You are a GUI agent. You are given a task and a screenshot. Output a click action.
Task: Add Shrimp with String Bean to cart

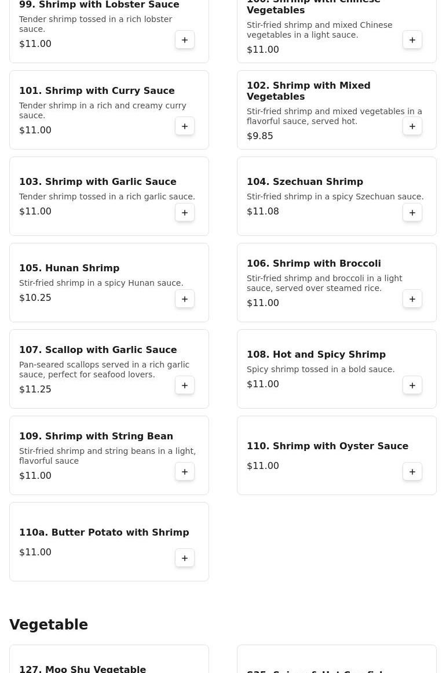click(x=185, y=472)
